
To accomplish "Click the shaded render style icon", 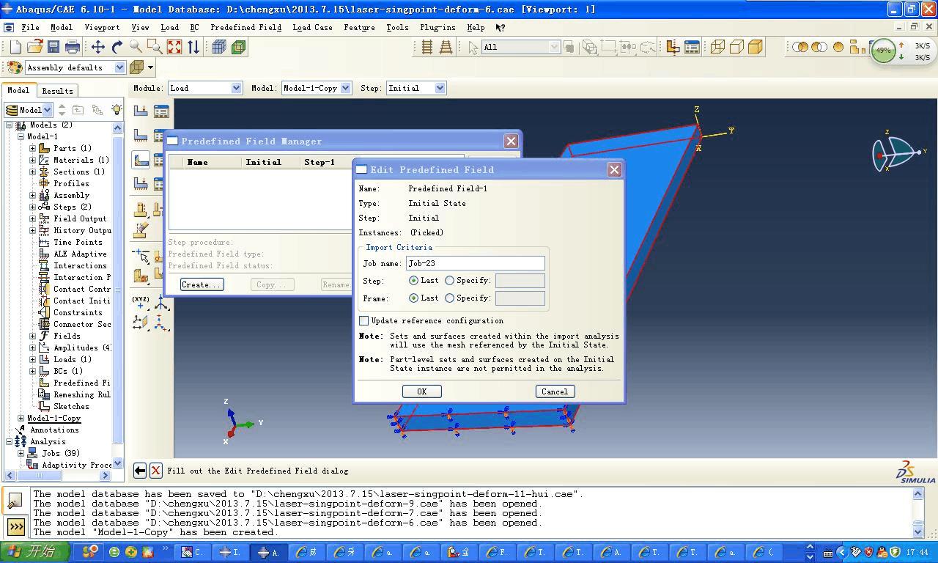I will [x=756, y=47].
